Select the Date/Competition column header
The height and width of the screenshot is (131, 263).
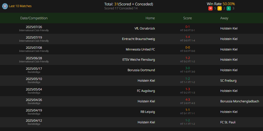tap(34, 18)
